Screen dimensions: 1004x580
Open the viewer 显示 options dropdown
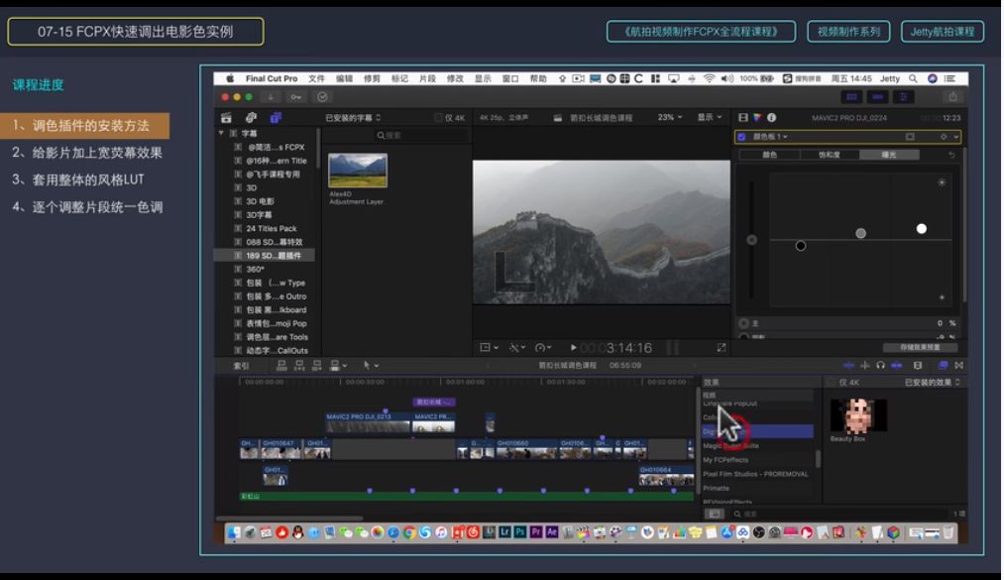(710, 118)
